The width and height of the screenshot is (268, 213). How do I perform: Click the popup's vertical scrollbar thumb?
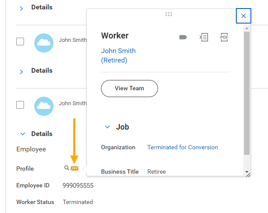pyautogui.click(x=247, y=92)
